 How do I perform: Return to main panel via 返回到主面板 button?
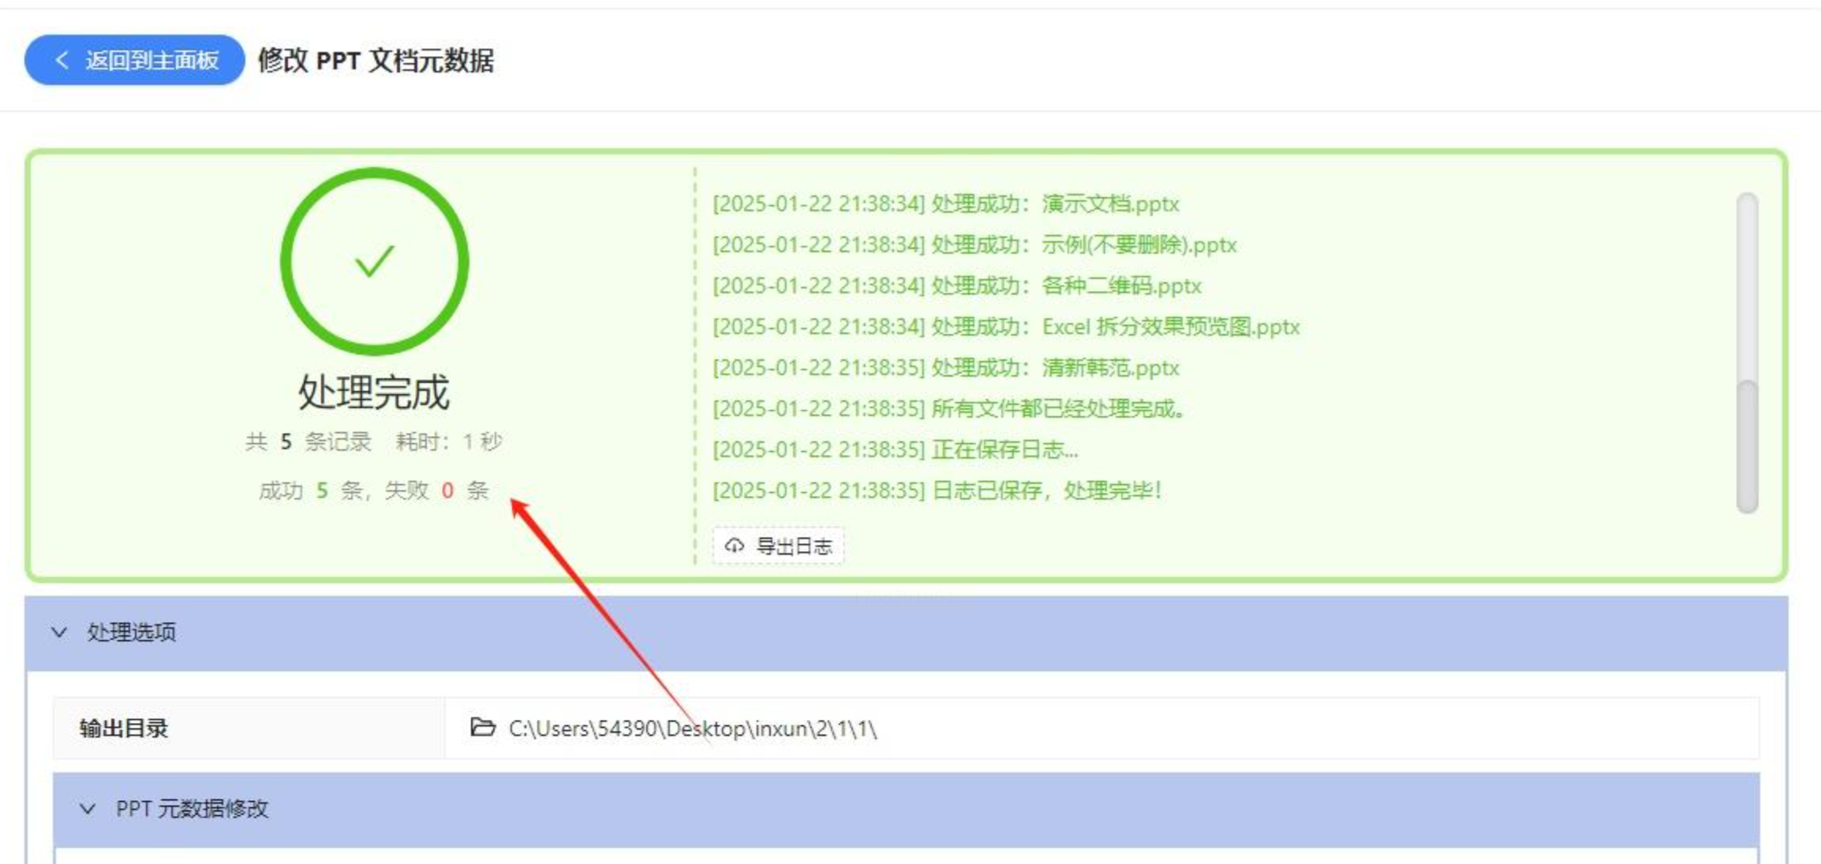pos(135,60)
